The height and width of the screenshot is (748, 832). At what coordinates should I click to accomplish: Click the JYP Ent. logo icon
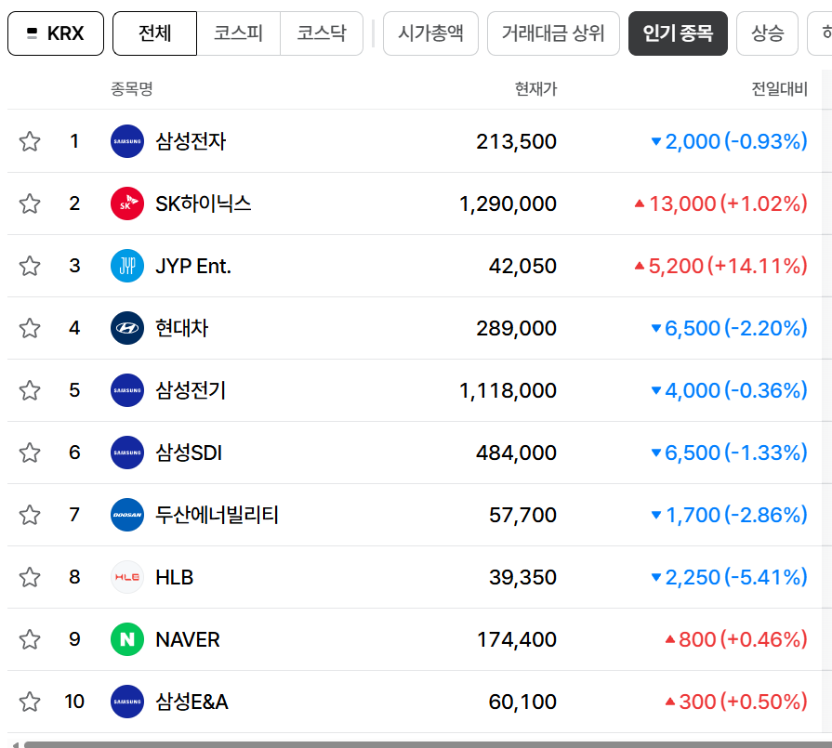click(127, 266)
